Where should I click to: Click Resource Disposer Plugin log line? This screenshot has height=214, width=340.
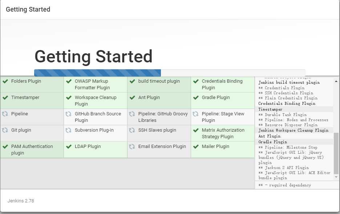tap(288, 125)
